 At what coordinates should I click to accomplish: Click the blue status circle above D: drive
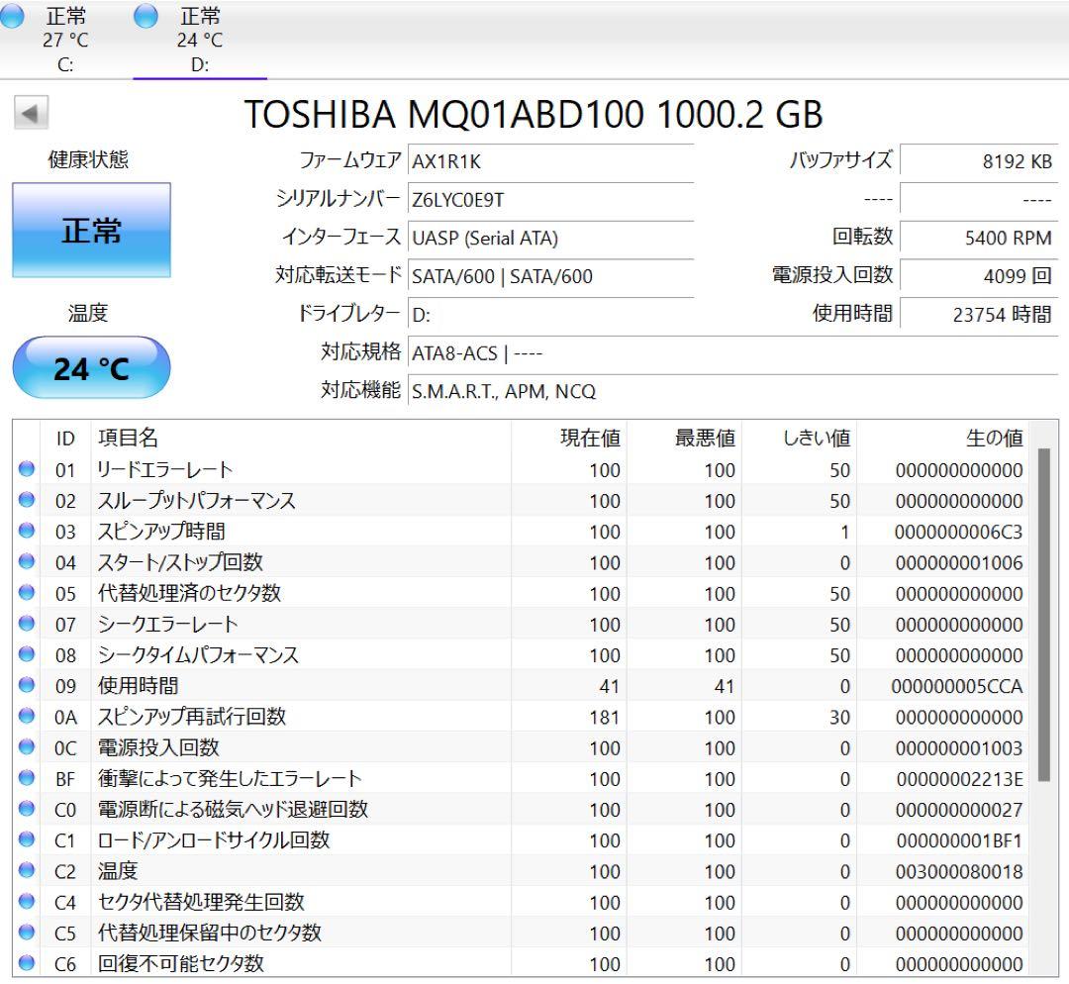(146, 16)
